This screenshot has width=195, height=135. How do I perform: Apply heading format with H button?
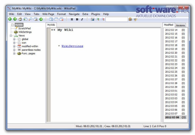click(x=72, y=19)
